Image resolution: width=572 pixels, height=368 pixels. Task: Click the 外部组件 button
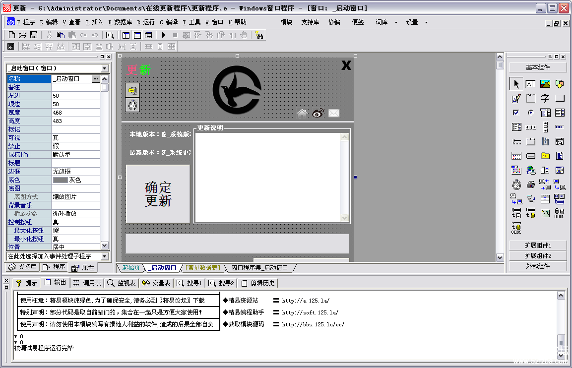(538, 266)
